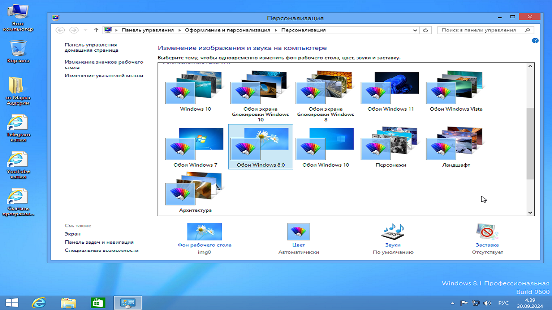Click the theme list scroll up arrow
The image size is (552, 310).
(530, 66)
